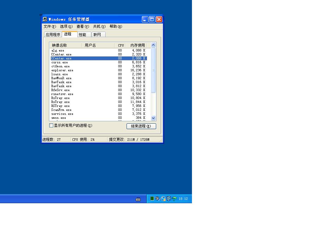This screenshot has width=313, height=234.
Task: Select RsTray.exe row using 11,844 K
Action: click(99, 102)
